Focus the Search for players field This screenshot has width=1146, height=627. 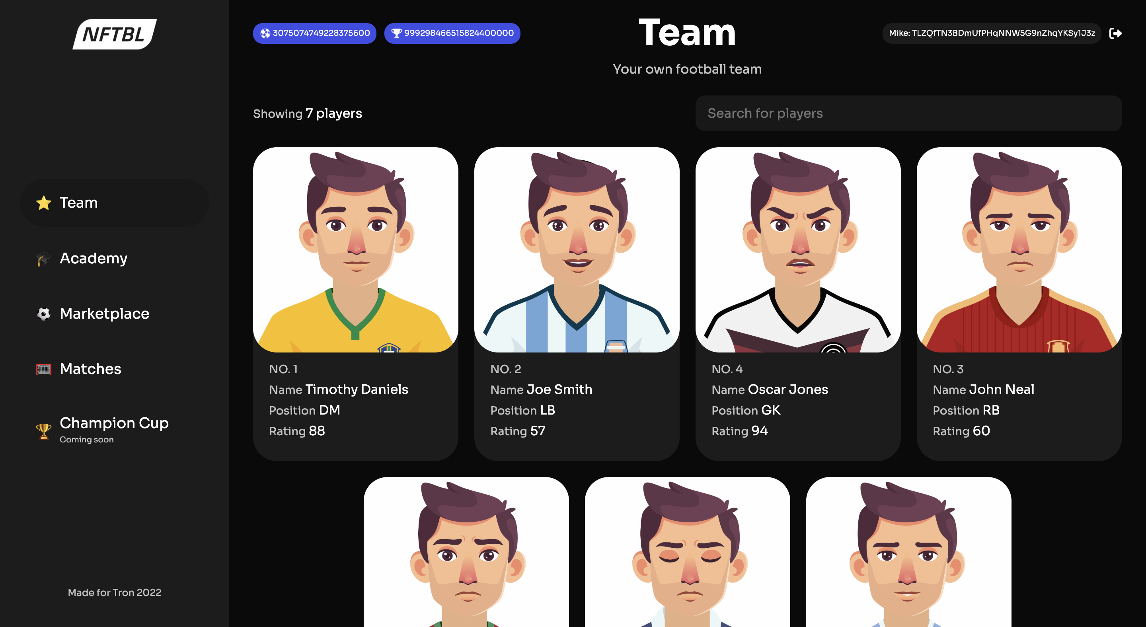908,113
